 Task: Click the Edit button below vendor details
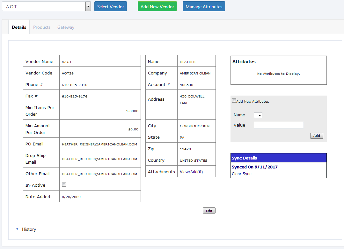pyautogui.click(x=209, y=211)
